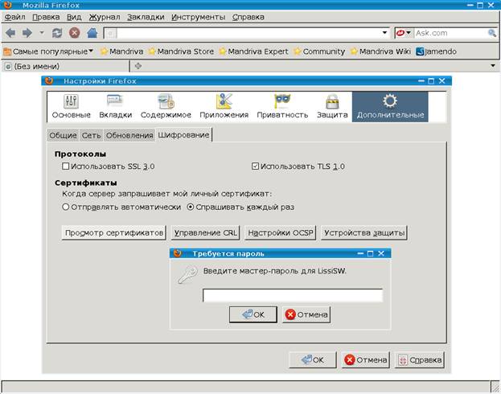Viewport: 501px width, 394px height.
Task: Select the Содержимое settings panel icon
Action: click(x=166, y=101)
